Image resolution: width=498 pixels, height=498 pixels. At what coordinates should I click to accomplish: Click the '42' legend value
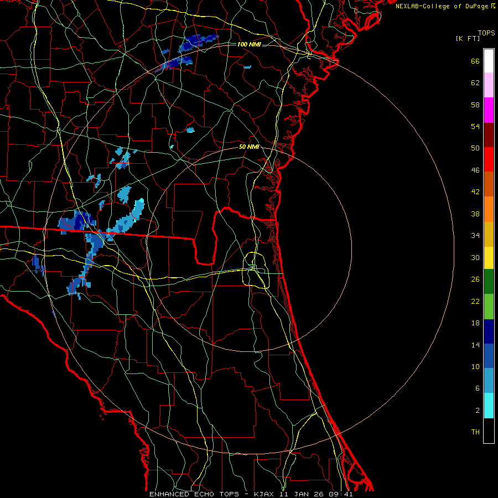pos(475,192)
